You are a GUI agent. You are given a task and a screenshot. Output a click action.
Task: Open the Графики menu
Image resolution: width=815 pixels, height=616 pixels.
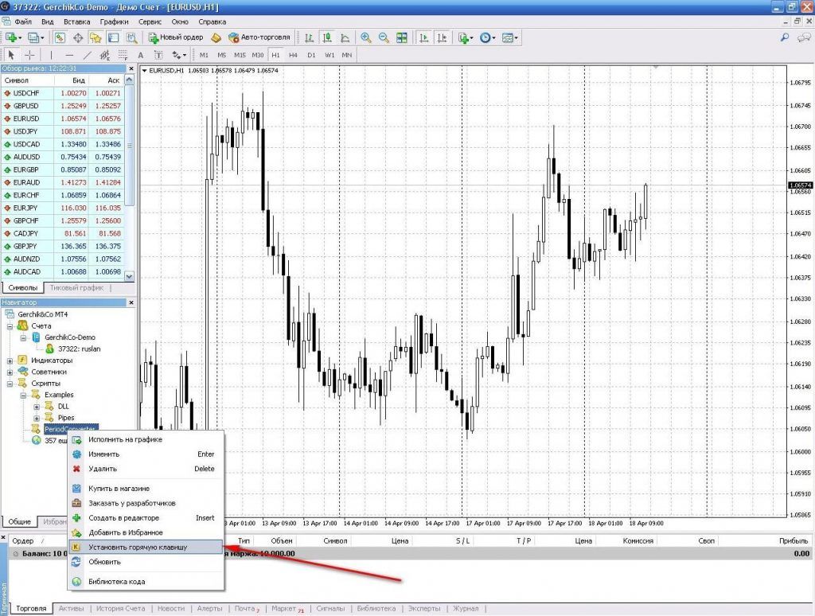[x=115, y=21]
